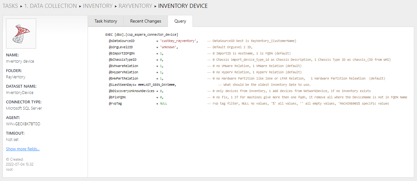Screen dimensions: 417x181
Task: Open the TASKS breadcrumb link
Action: (x=10, y=6)
